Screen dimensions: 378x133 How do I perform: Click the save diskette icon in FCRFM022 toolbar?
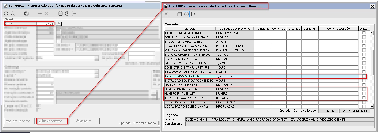(x=26, y=14)
